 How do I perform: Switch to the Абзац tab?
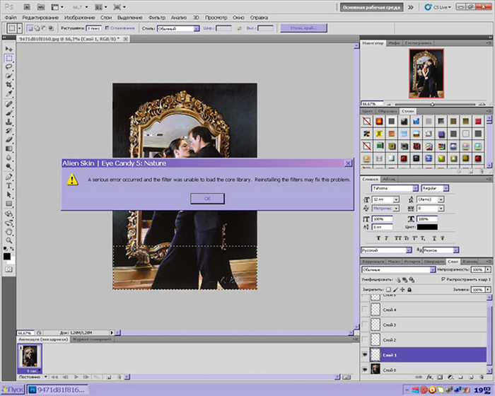(389, 179)
